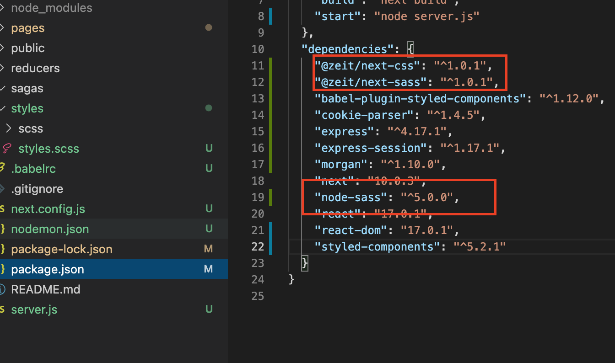Click the JSON icon beside package.json

(2, 269)
